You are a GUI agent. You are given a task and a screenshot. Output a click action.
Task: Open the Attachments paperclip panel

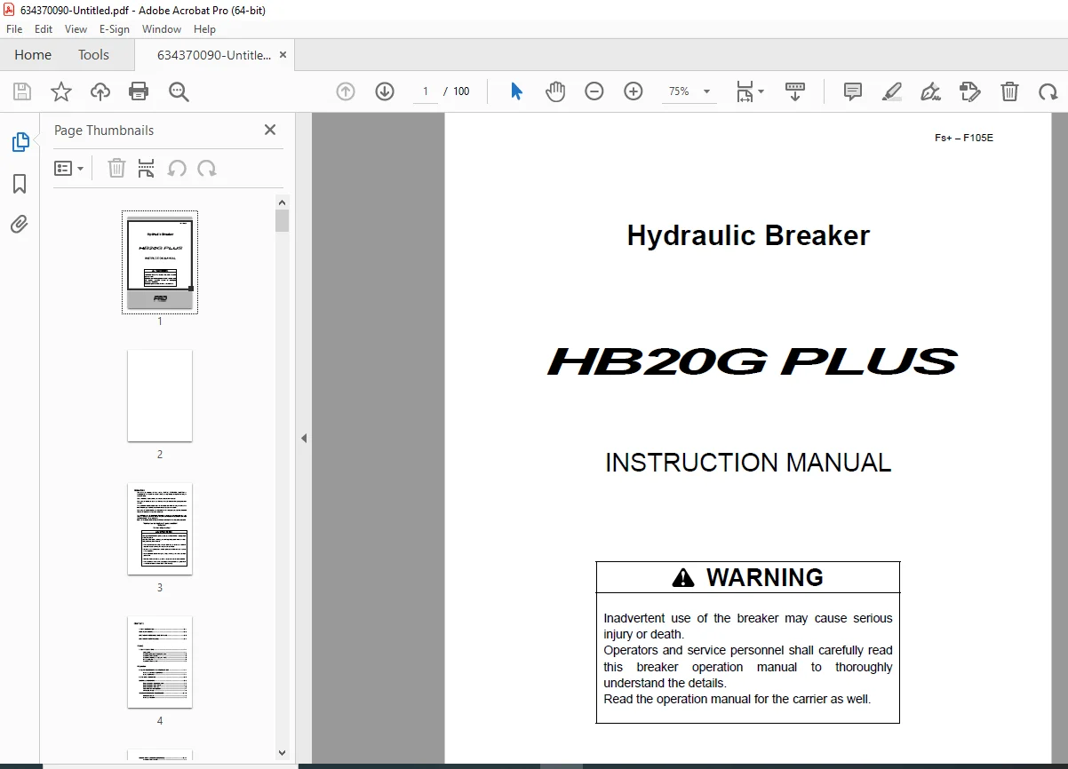20,224
